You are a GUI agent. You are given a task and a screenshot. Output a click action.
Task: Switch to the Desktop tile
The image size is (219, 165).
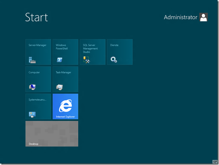pos(52,134)
